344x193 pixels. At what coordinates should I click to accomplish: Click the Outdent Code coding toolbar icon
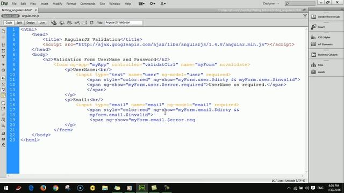(x=3, y=139)
